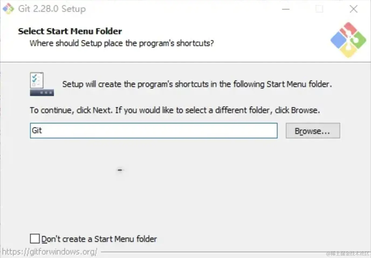Close the Git 2.28.0 Setup window
371x258 pixels.
353,9
